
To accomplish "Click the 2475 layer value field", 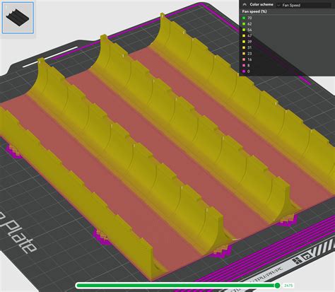I will pyautogui.click(x=288, y=286).
